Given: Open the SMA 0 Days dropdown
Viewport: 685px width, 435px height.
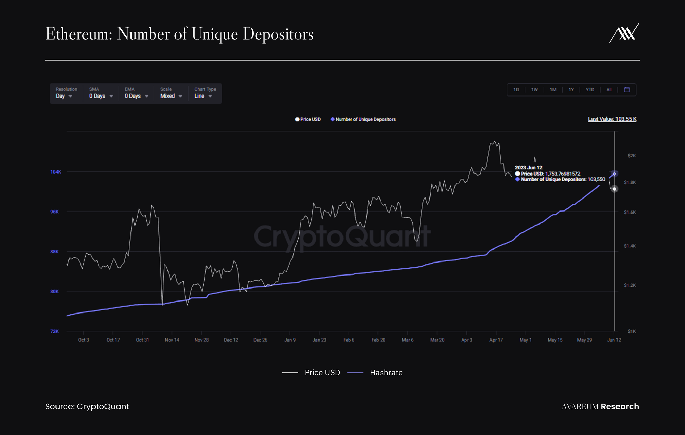Looking at the screenshot, I should 101,96.
